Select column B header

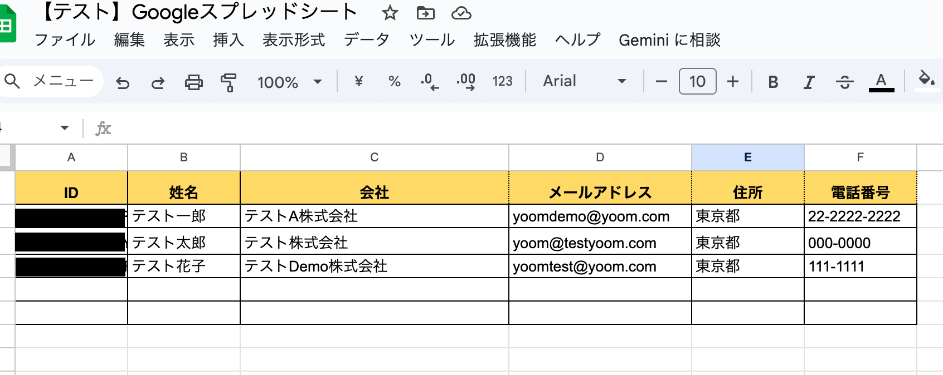[x=184, y=157]
